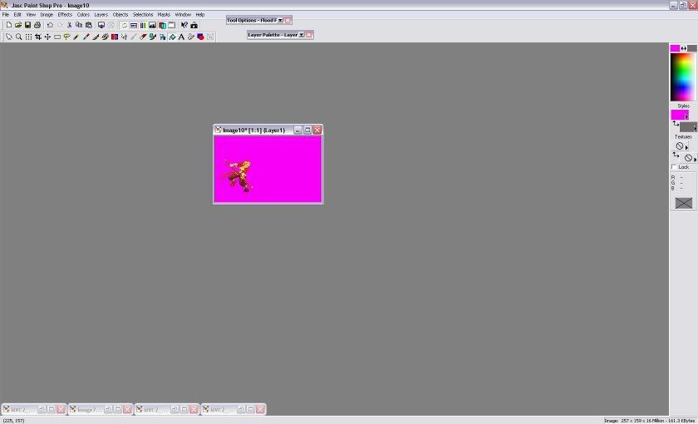Toggle the Overview window
698x424 pixels.
pyautogui.click(x=172, y=26)
